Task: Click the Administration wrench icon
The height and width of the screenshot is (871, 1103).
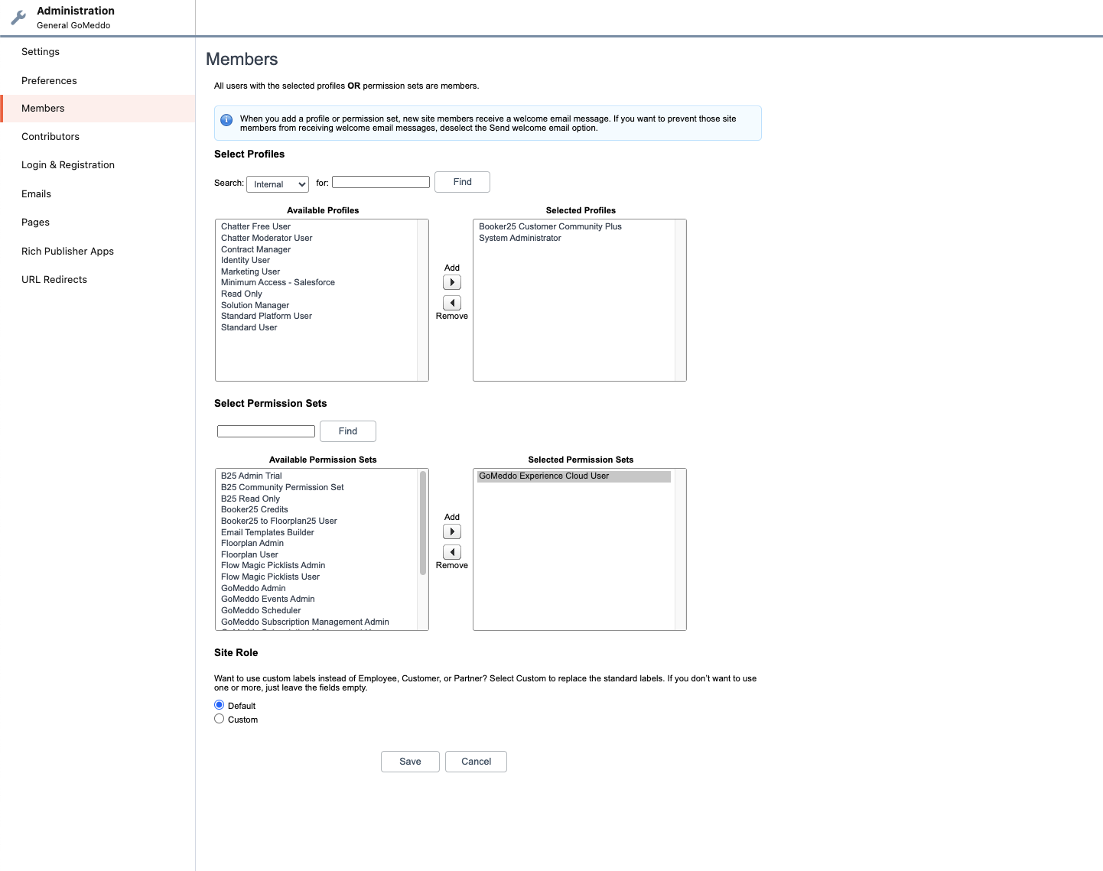Action: pyautogui.click(x=18, y=16)
